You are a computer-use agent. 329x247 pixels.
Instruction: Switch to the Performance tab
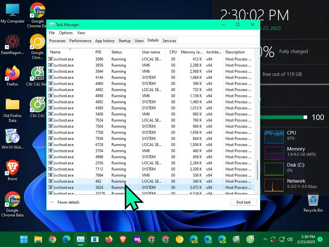pyautogui.click(x=80, y=41)
